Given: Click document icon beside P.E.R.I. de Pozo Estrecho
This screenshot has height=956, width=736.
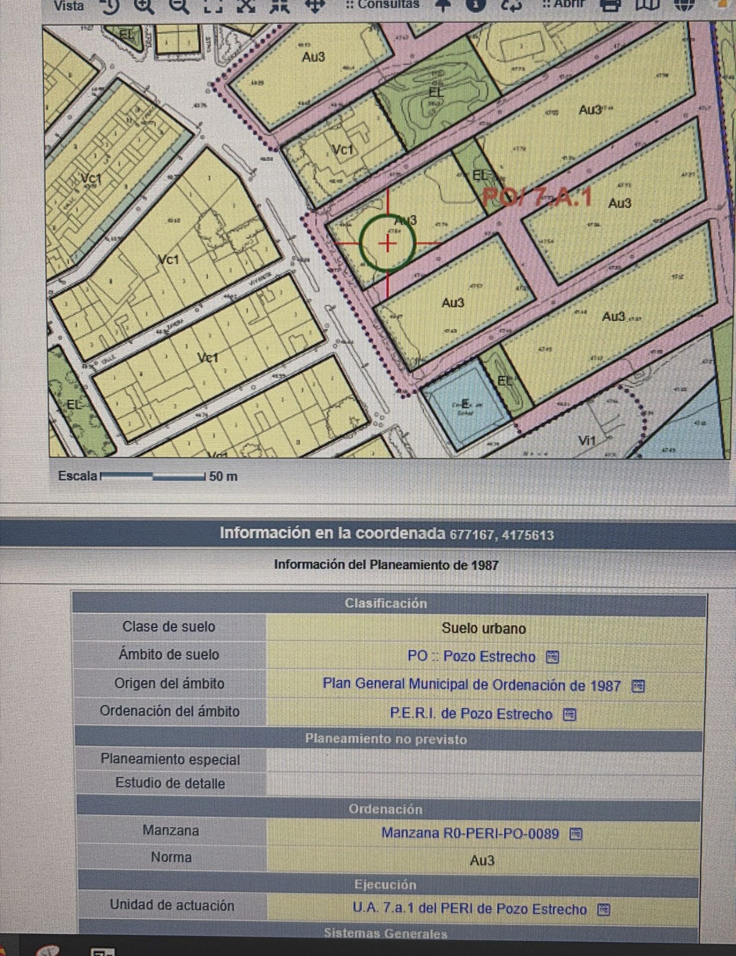Looking at the screenshot, I should [569, 715].
